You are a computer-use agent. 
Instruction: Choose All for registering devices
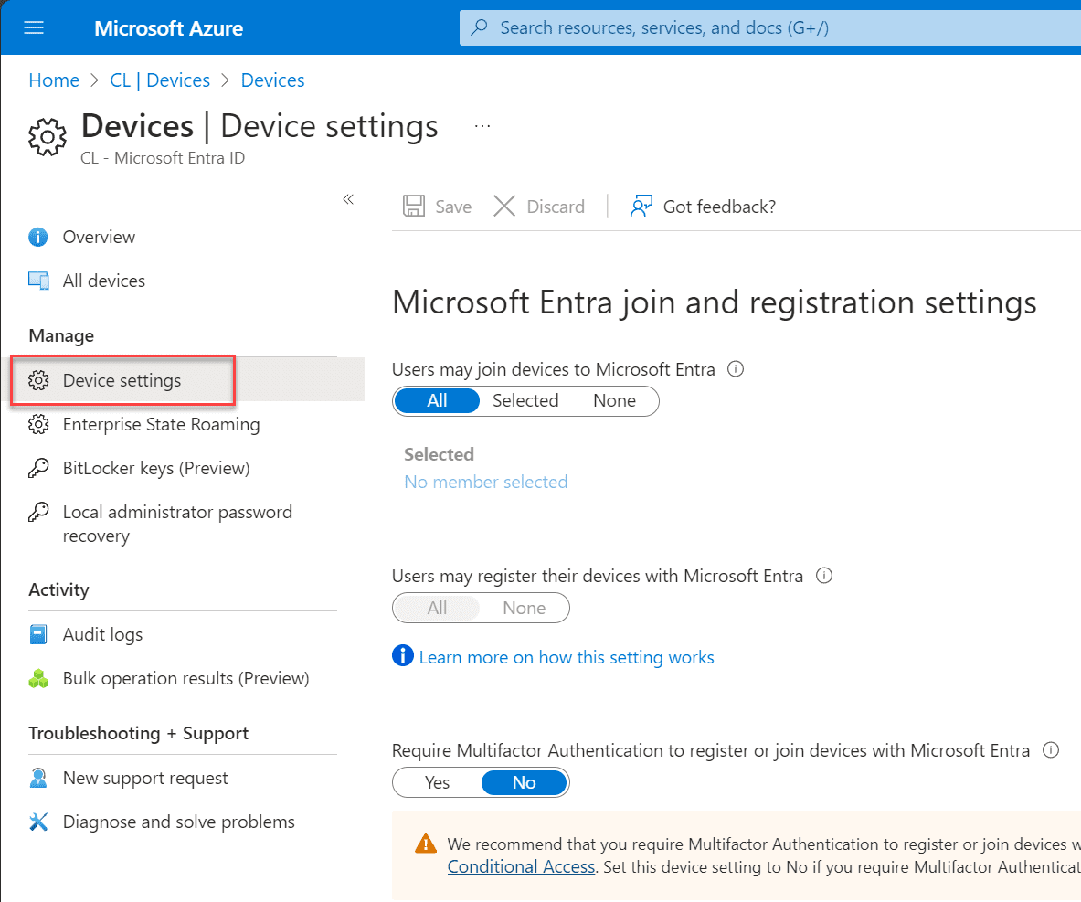pyautogui.click(x=437, y=608)
